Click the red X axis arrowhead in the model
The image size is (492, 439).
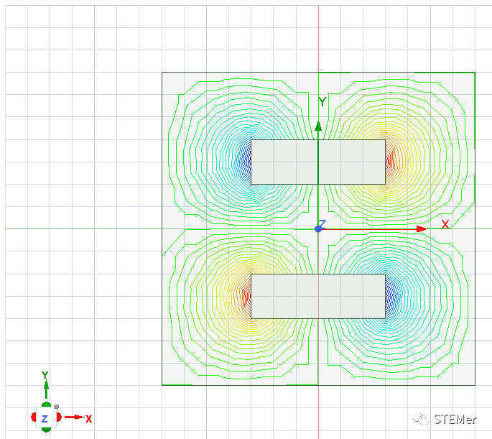pyautogui.click(x=422, y=228)
